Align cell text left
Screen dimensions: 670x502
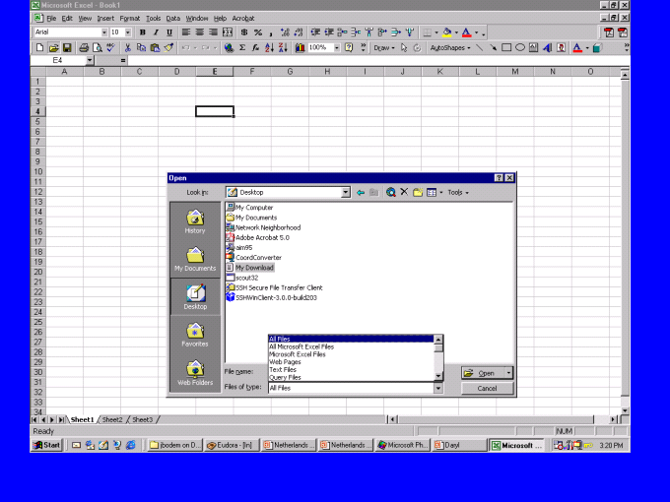[x=186, y=32]
